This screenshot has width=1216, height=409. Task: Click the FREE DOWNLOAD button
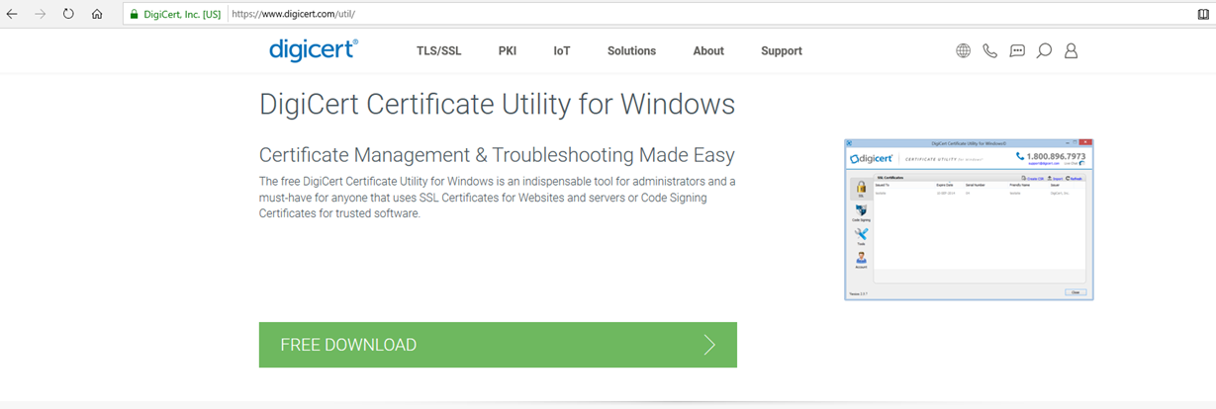[498, 345]
